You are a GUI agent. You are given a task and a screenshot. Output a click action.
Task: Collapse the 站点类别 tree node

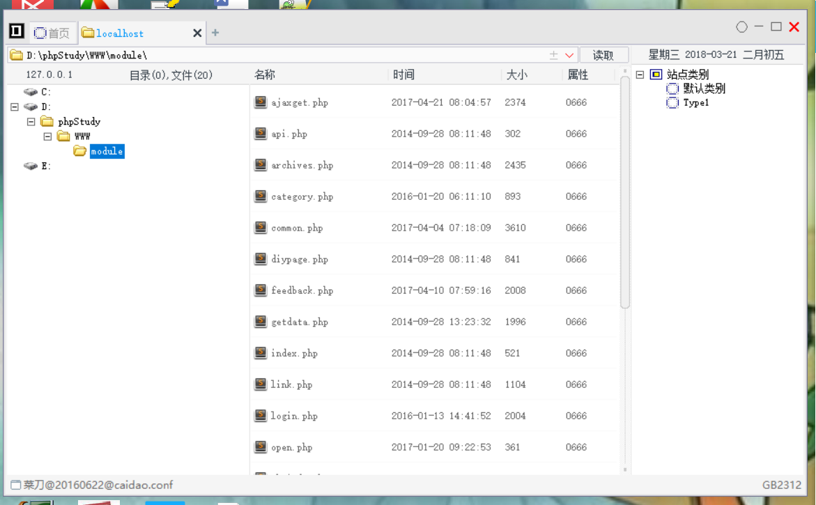coord(640,75)
